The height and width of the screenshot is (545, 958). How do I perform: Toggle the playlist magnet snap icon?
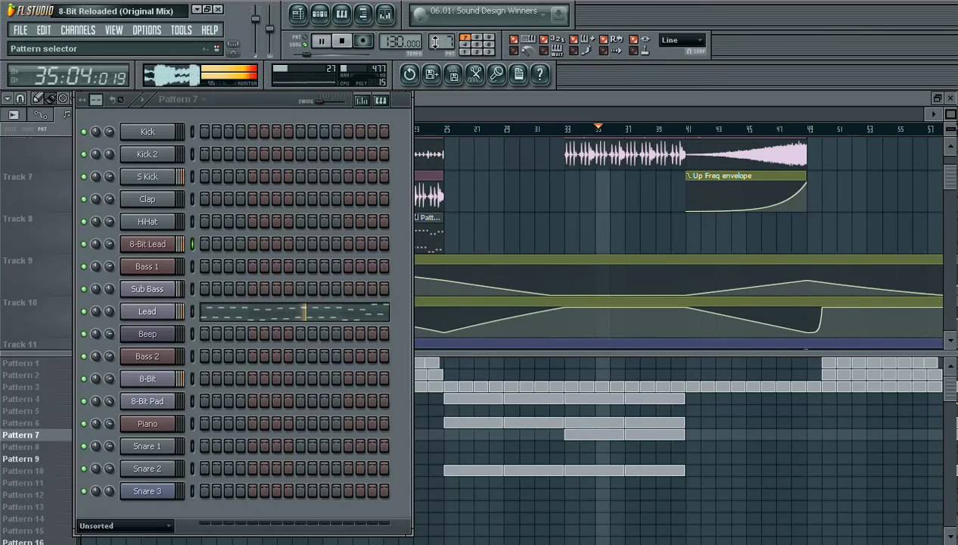(20, 98)
